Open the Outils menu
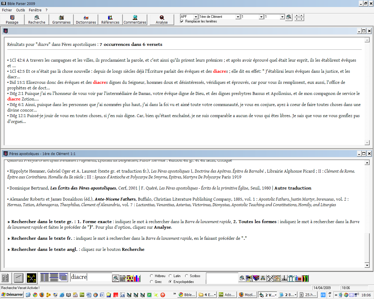 [20, 10]
